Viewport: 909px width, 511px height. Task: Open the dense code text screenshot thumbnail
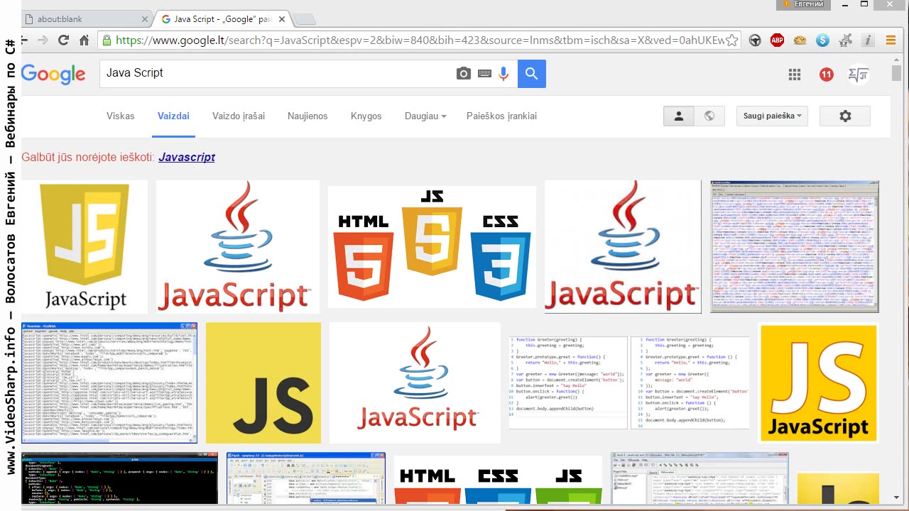click(795, 246)
